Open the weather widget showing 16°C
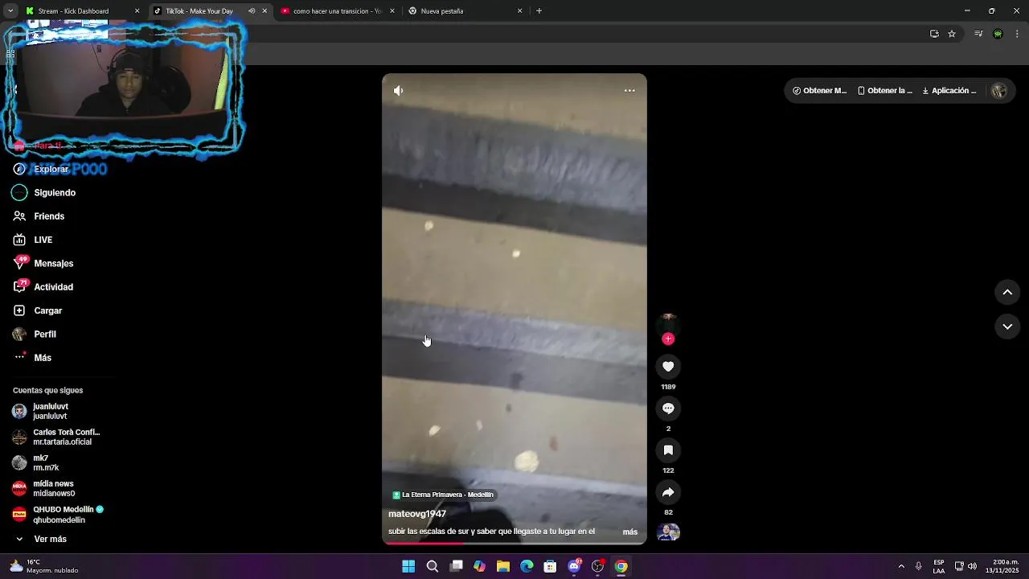The height and width of the screenshot is (579, 1029). [44, 567]
